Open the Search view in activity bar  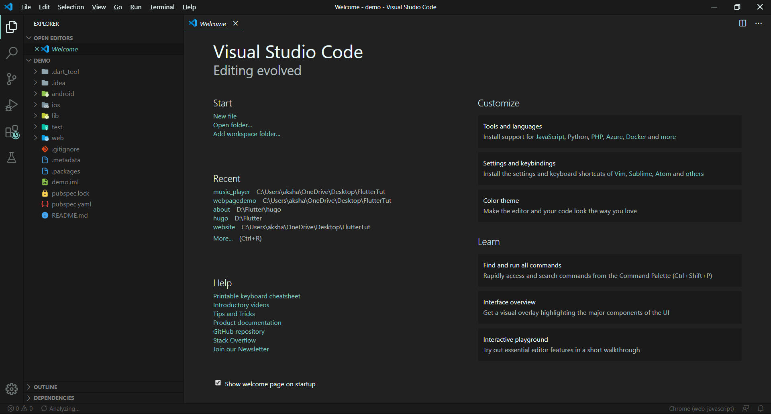12,53
